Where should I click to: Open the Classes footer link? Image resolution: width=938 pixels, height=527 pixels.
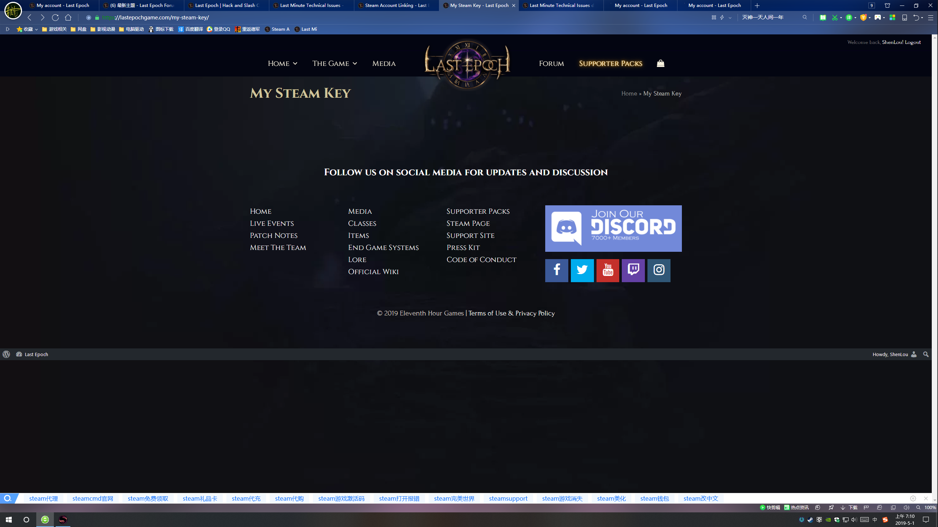tap(362, 223)
